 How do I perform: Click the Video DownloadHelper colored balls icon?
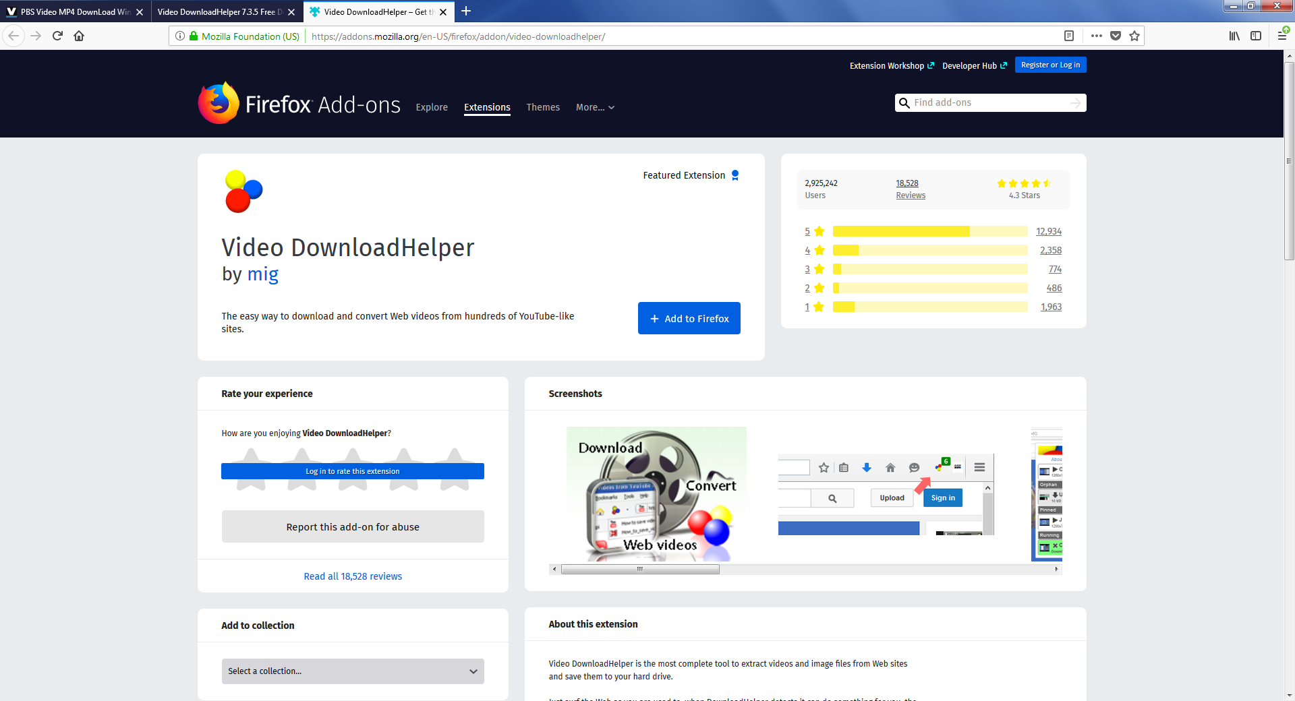(x=243, y=191)
